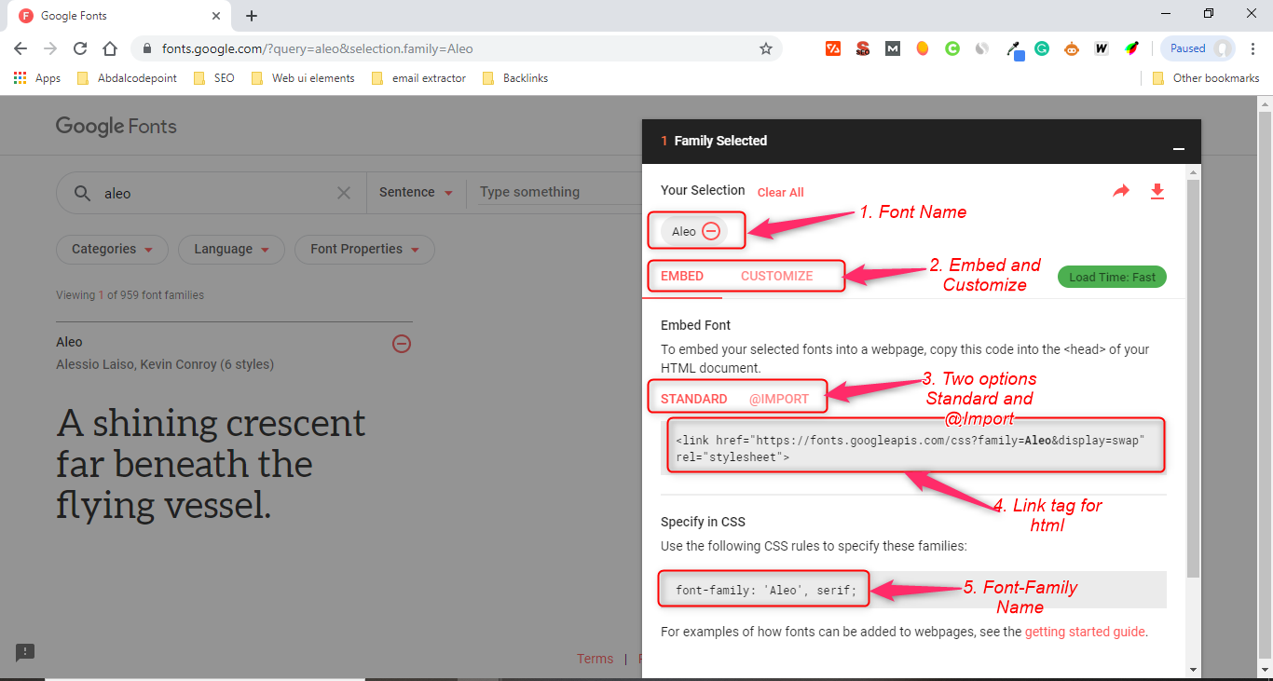1273x681 pixels.
Task: Select the @IMPORT embed option
Action: (779, 399)
